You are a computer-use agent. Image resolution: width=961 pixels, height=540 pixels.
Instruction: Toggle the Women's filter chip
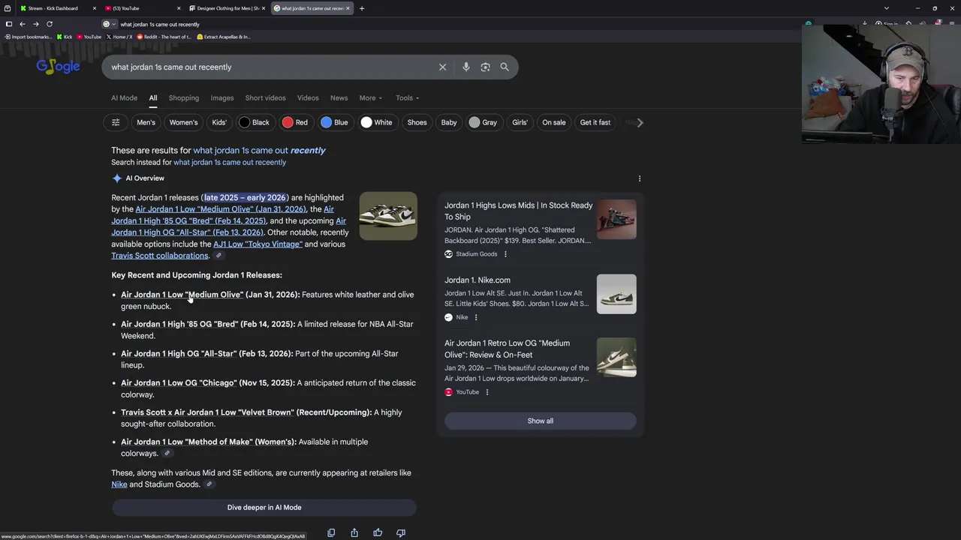pyautogui.click(x=183, y=122)
